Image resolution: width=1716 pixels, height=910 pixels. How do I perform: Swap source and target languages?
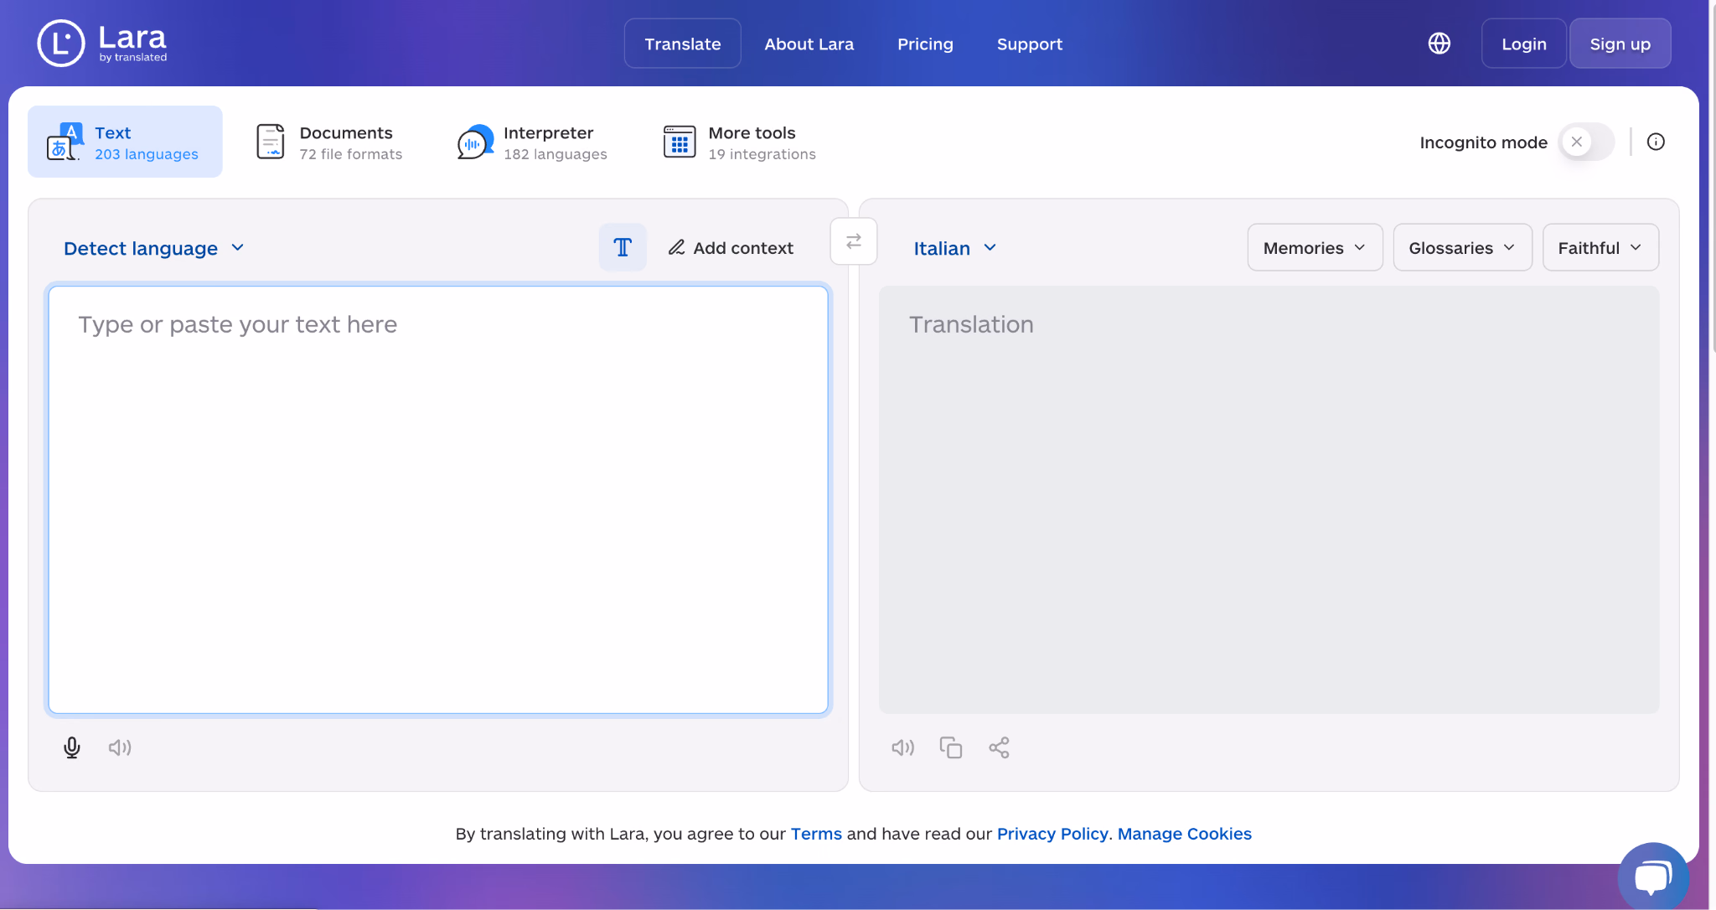(854, 241)
